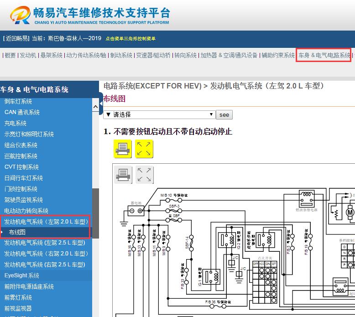Click the sidebar scrollbar thumb
This screenshot has height=317, width=355.
coord(95,213)
